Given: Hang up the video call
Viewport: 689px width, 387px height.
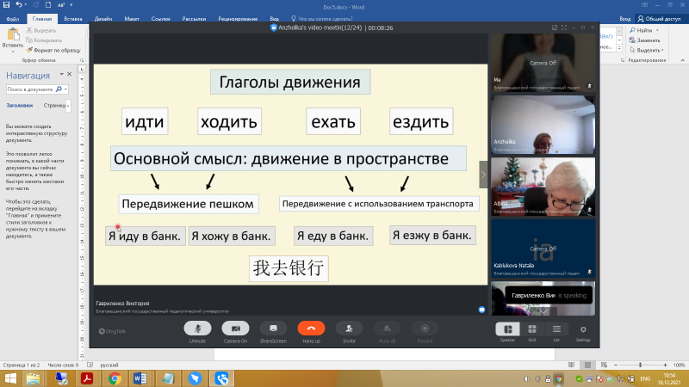Looking at the screenshot, I should [311, 329].
